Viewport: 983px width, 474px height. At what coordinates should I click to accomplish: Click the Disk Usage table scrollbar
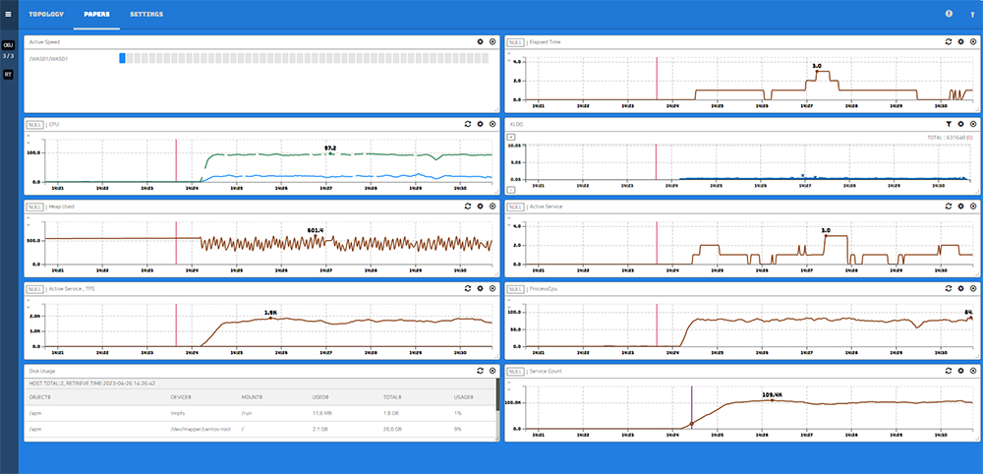(x=498, y=395)
